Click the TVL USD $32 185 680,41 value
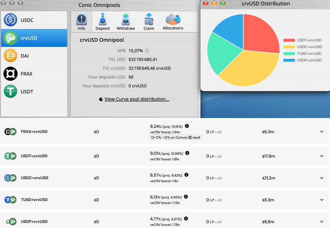Screen dimensions: 330x228 click(143, 60)
